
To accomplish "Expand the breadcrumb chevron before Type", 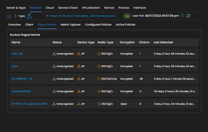I will pos(15,16).
